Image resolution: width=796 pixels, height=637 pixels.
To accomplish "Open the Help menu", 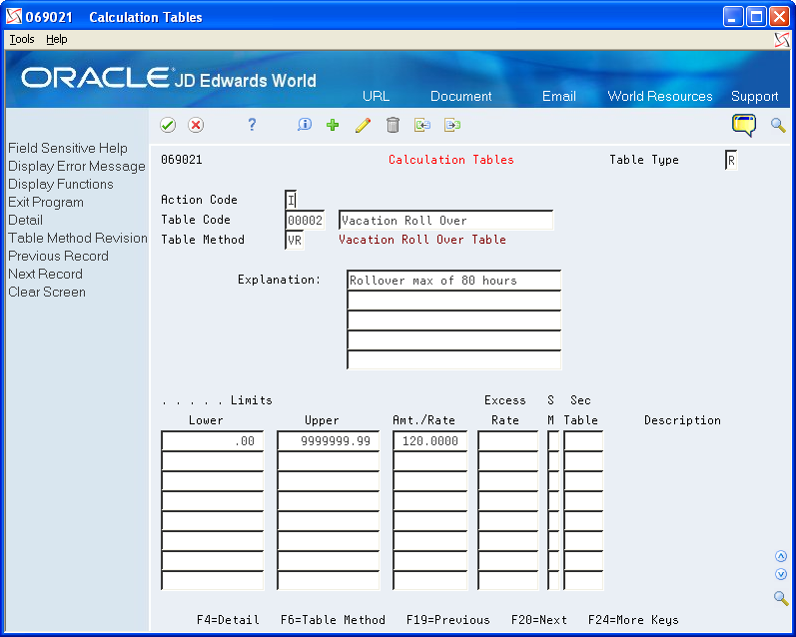I will point(56,39).
